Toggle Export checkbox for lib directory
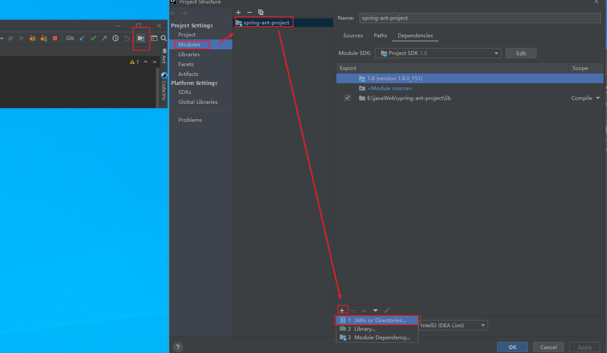607x353 pixels. point(348,98)
